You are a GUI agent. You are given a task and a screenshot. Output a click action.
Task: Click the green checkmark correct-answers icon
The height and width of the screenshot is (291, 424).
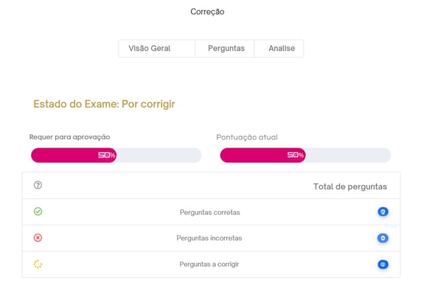pyautogui.click(x=38, y=212)
